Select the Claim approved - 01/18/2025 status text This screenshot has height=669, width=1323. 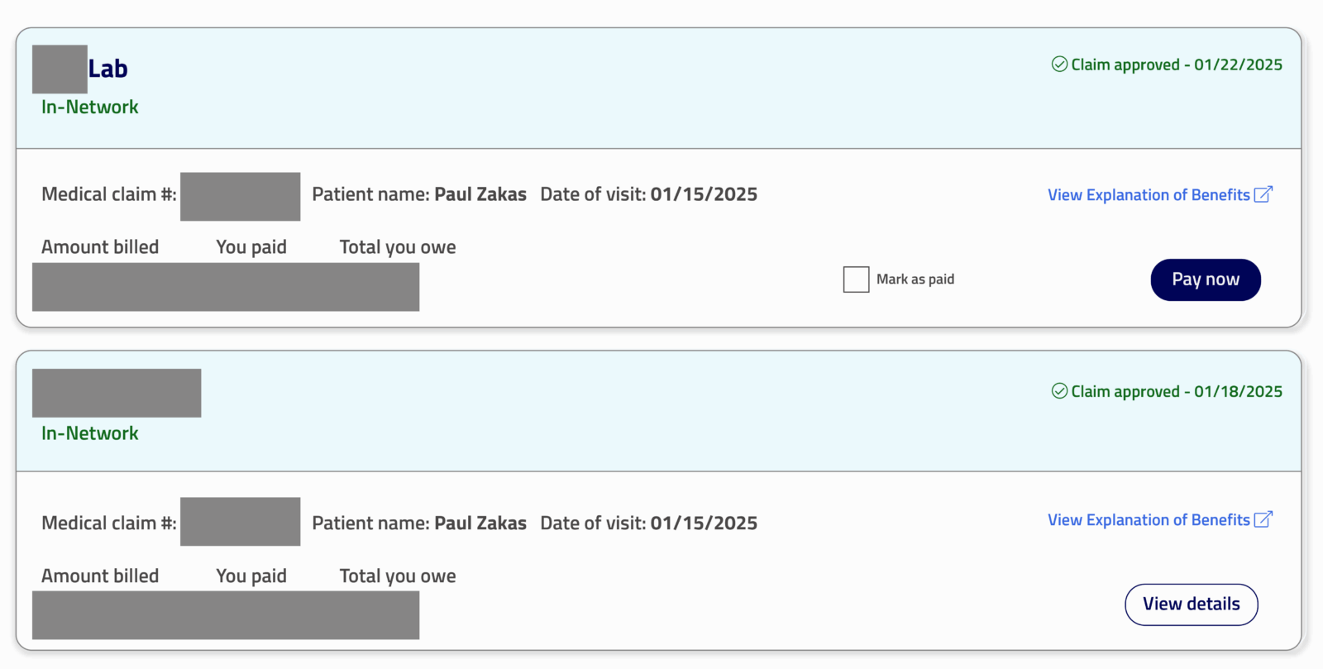coord(1176,392)
